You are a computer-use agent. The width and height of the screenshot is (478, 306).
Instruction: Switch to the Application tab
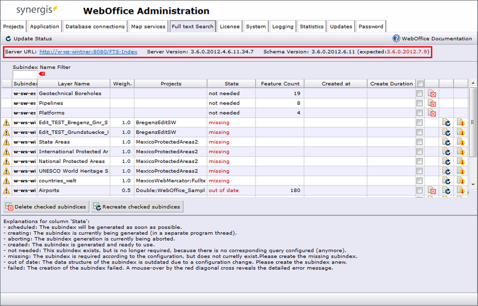(x=44, y=27)
